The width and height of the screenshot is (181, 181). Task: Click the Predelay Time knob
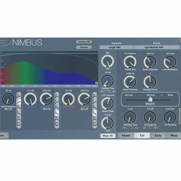108,81
